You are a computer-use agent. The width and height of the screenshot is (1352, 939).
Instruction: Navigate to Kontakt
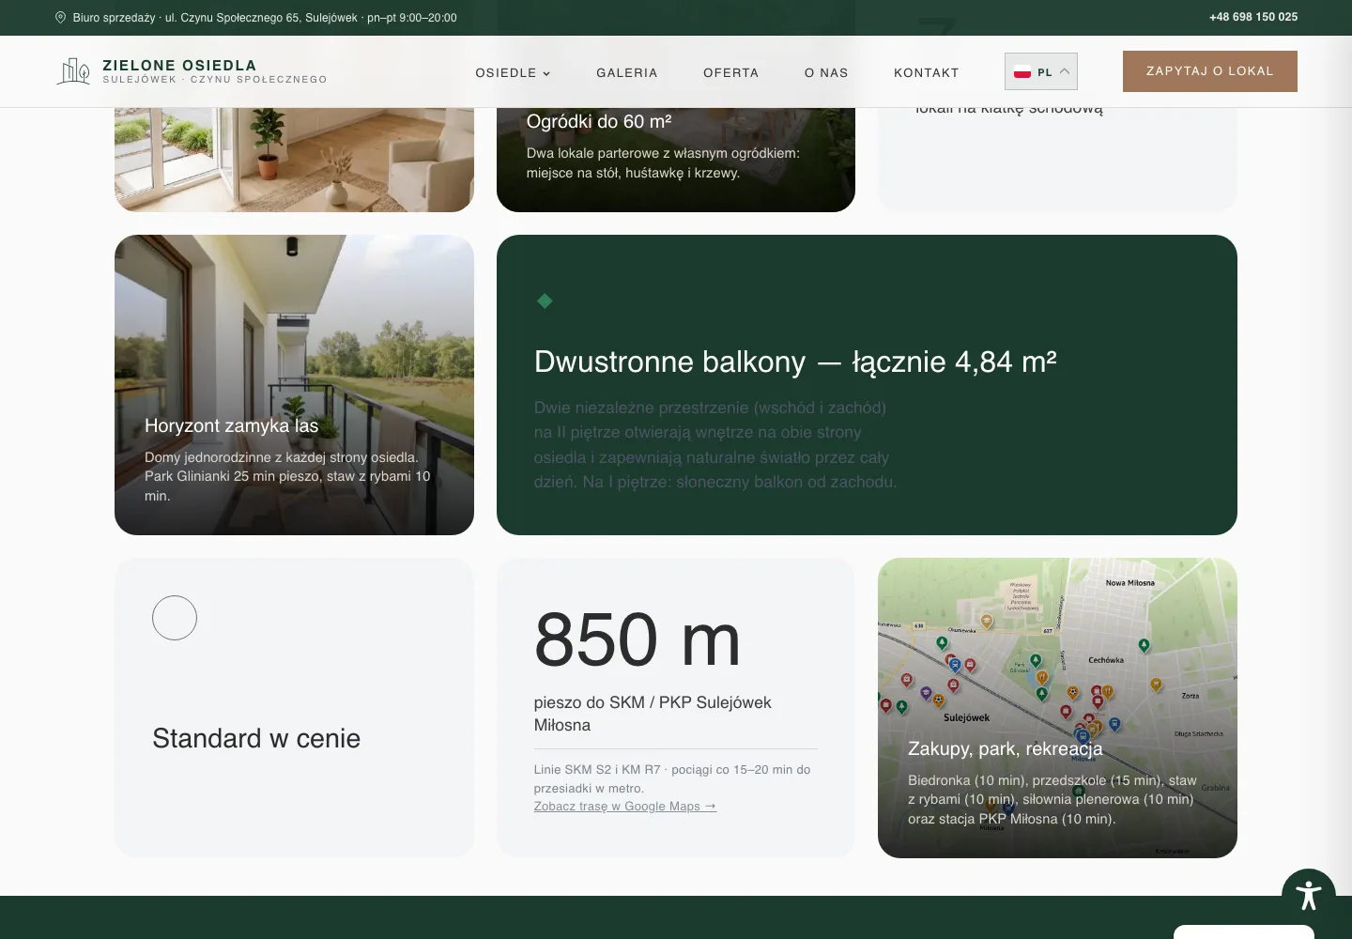927,72
